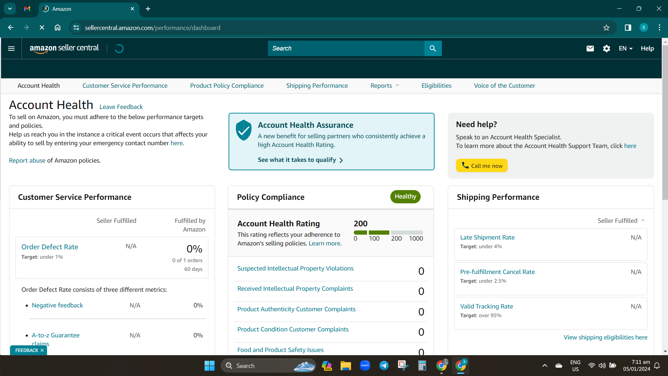This screenshot has height=376, width=668.
Task: Close the FEEDBACK widget
Action: click(42, 350)
